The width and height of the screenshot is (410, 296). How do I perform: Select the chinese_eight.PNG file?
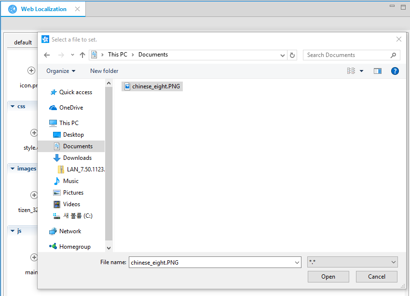pyautogui.click(x=151, y=86)
